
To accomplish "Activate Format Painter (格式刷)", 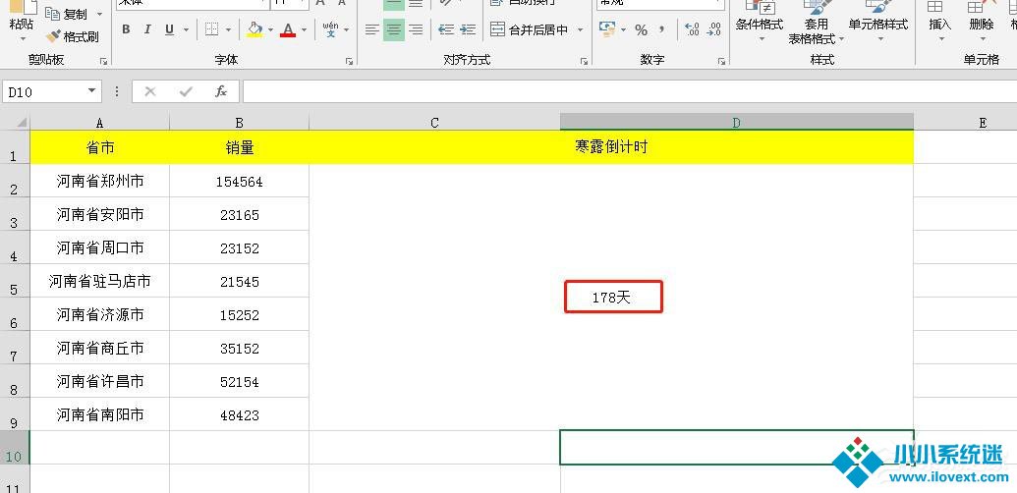I will pyautogui.click(x=73, y=36).
